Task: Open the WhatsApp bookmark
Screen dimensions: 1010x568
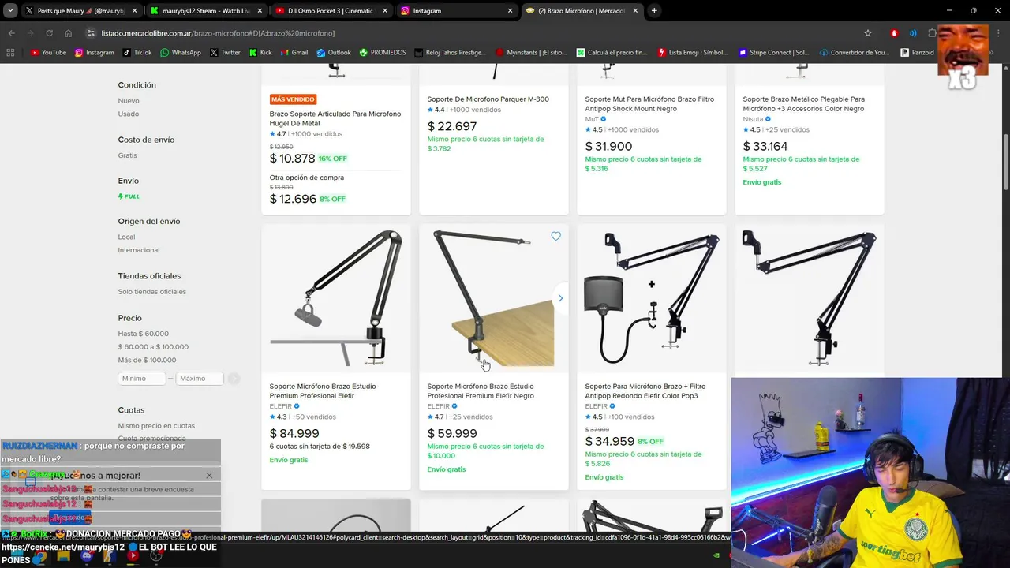Action: point(180,53)
